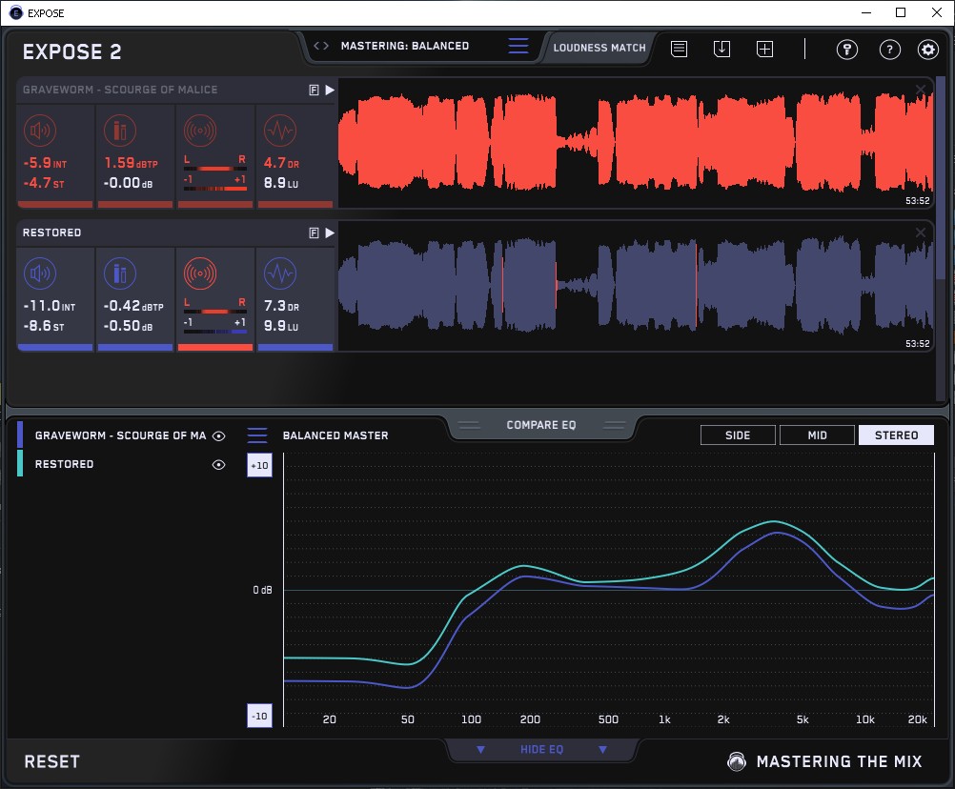
Task: Click the Reset button
Action: click(52, 761)
